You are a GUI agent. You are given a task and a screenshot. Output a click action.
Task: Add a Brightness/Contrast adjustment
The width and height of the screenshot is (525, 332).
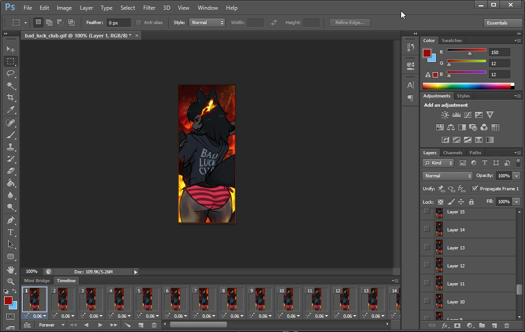[x=445, y=115]
